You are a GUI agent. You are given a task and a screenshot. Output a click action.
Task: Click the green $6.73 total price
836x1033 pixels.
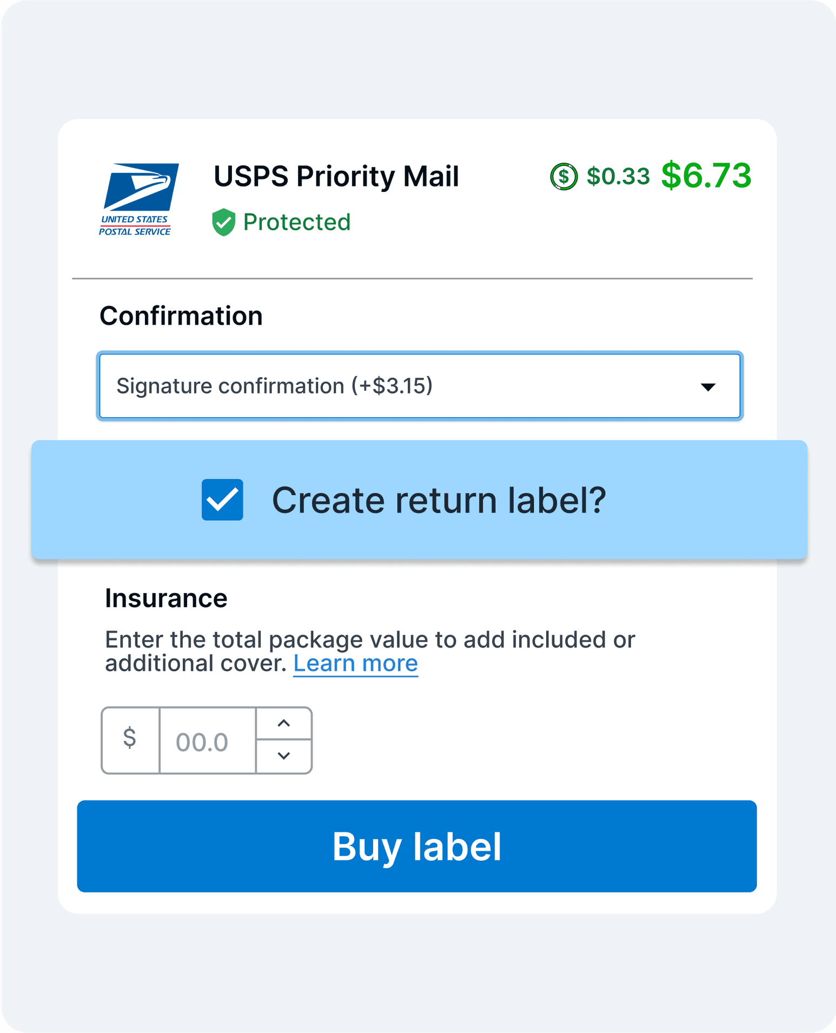click(706, 176)
